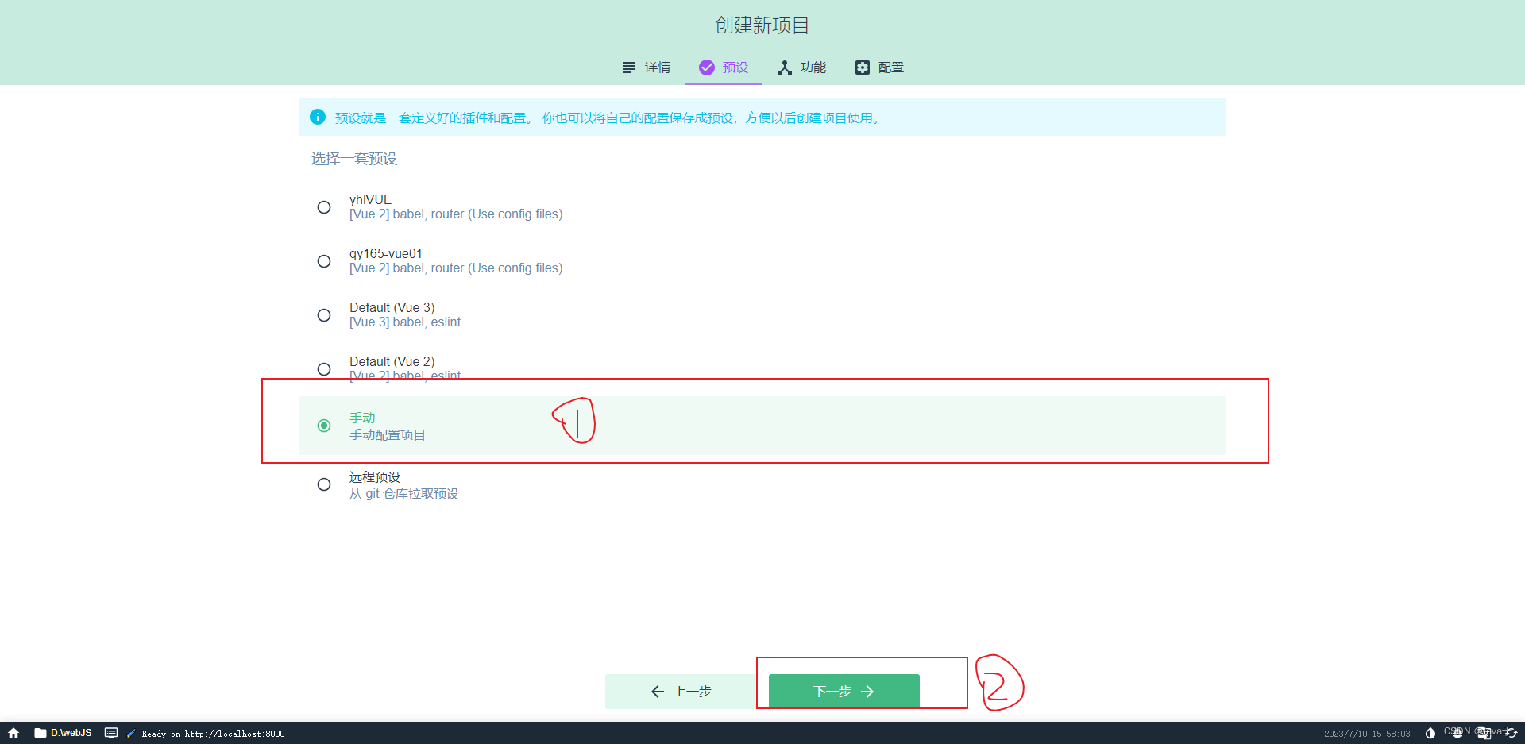The height and width of the screenshot is (744, 1525).
Task: Select the 远程预设 radio button
Action: (323, 484)
